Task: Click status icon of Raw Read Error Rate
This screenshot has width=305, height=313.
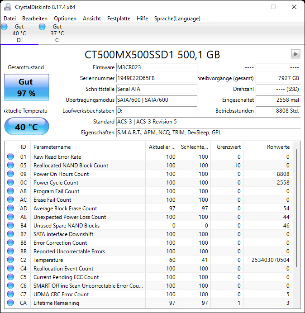Action: tap(10, 156)
